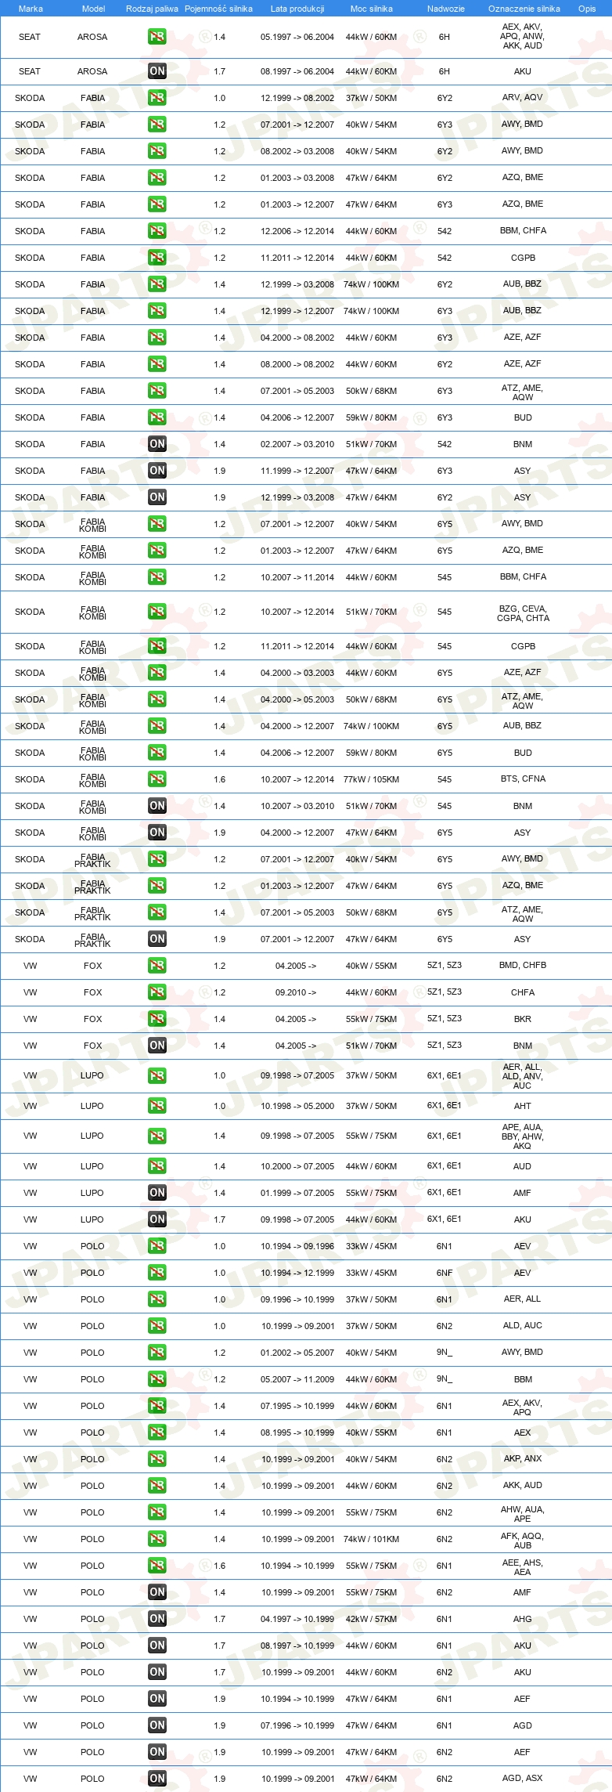Select production years '05.1997 -> 06.2004'

pos(297,37)
